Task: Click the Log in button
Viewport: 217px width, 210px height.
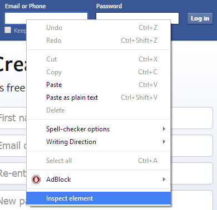Action: tap(200, 18)
